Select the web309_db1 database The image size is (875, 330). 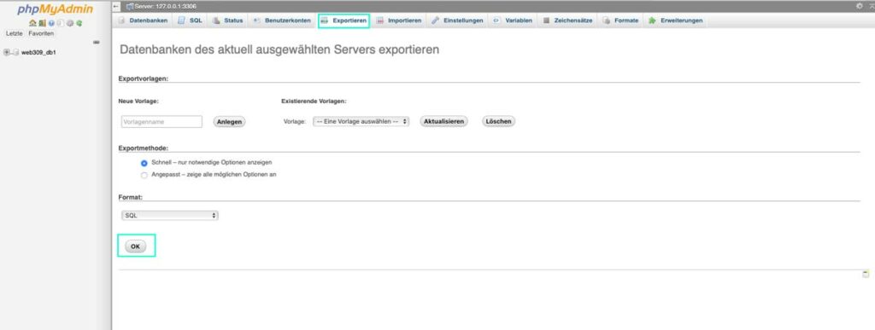(38, 52)
